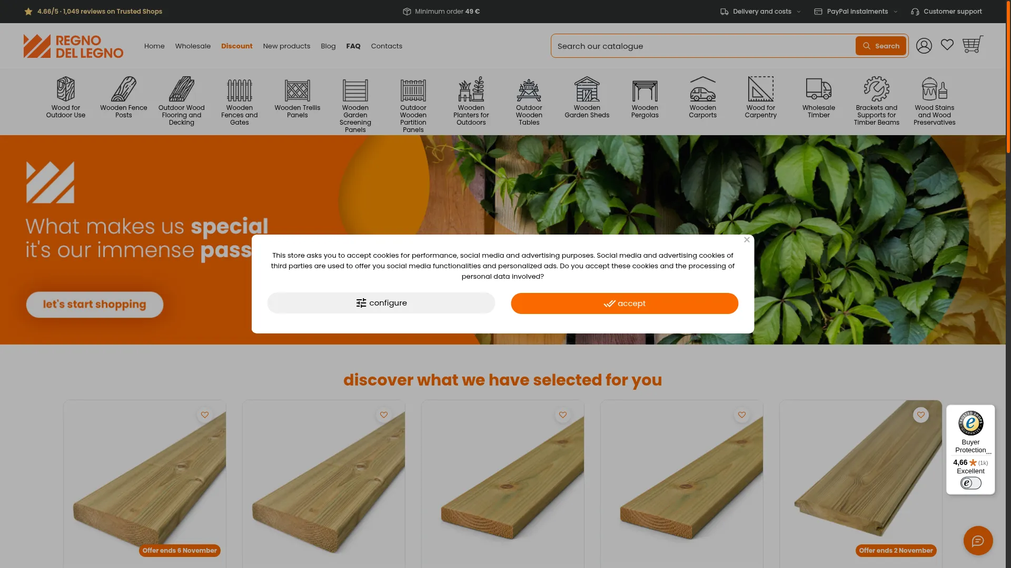Screen dimensions: 1011x568
Task: Open Trusted Shops reviews rating link
Action: (93, 12)
